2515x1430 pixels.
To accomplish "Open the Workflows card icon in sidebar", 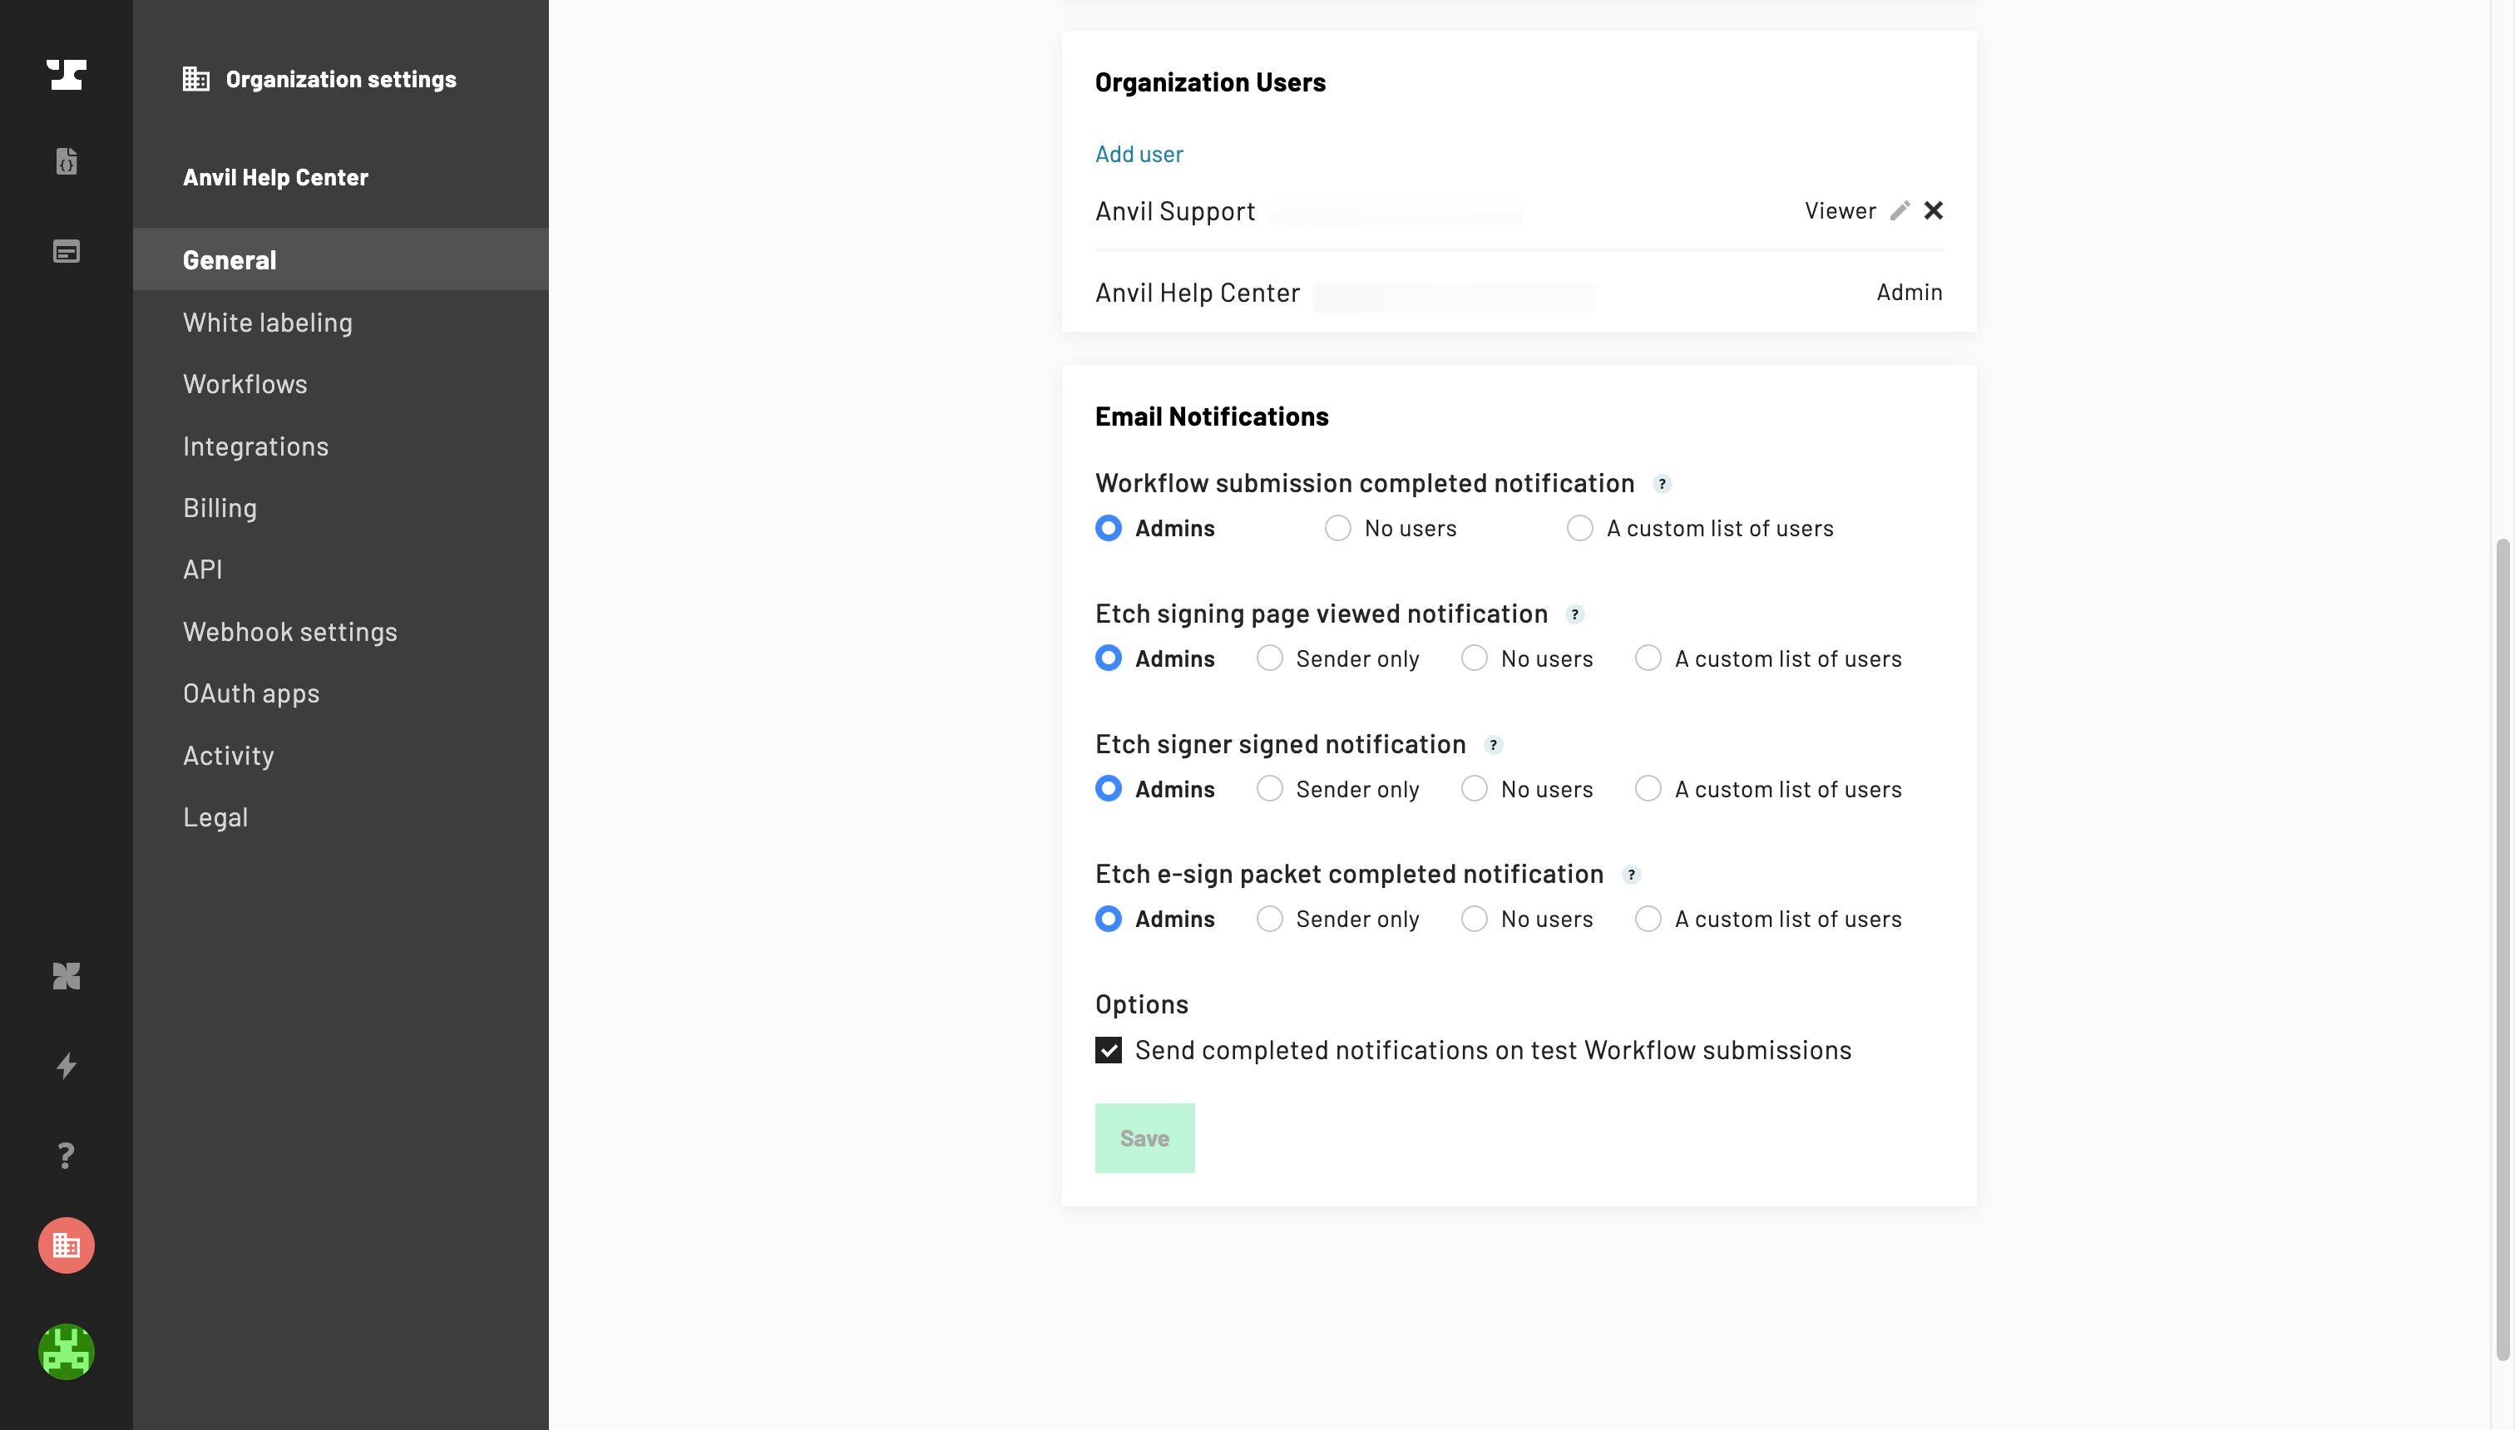I will coord(67,251).
